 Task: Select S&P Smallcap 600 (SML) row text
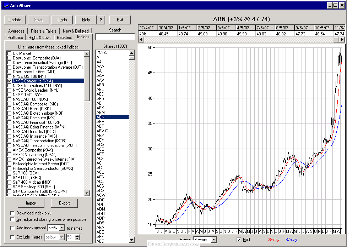click(x=34, y=187)
